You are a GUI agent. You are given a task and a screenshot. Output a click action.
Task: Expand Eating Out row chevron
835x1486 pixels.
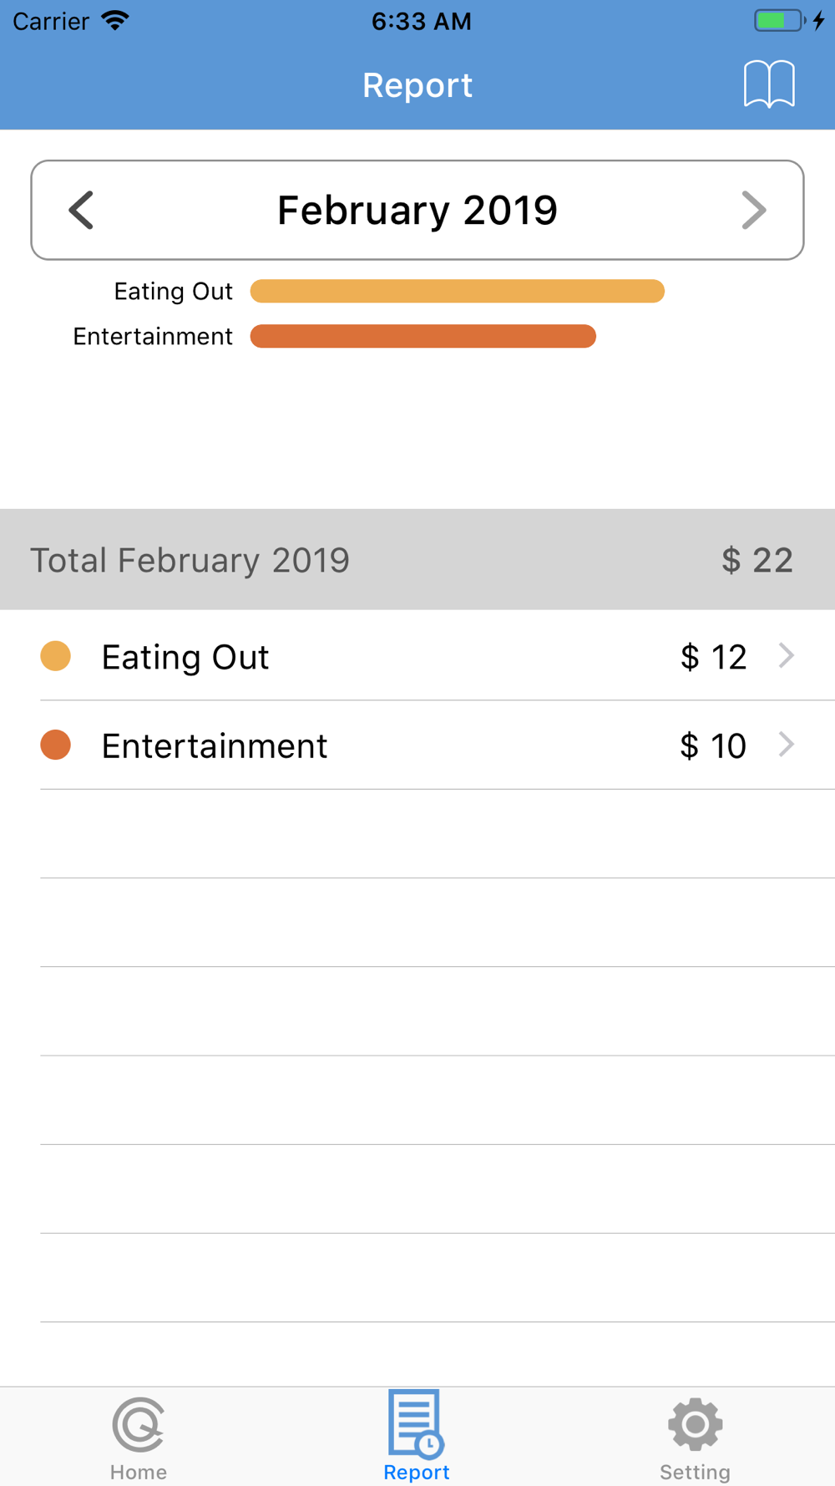click(x=786, y=656)
